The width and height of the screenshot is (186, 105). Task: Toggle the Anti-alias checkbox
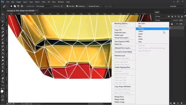[67, 6]
